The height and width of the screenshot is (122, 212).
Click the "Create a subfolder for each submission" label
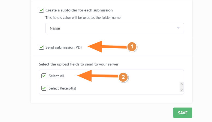(x=79, y=10)
